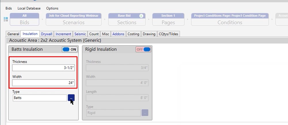Screen dimensions: 288x125
Task: Turn on Rigid Insulation toggle
Action: click(x=143, y=49)
